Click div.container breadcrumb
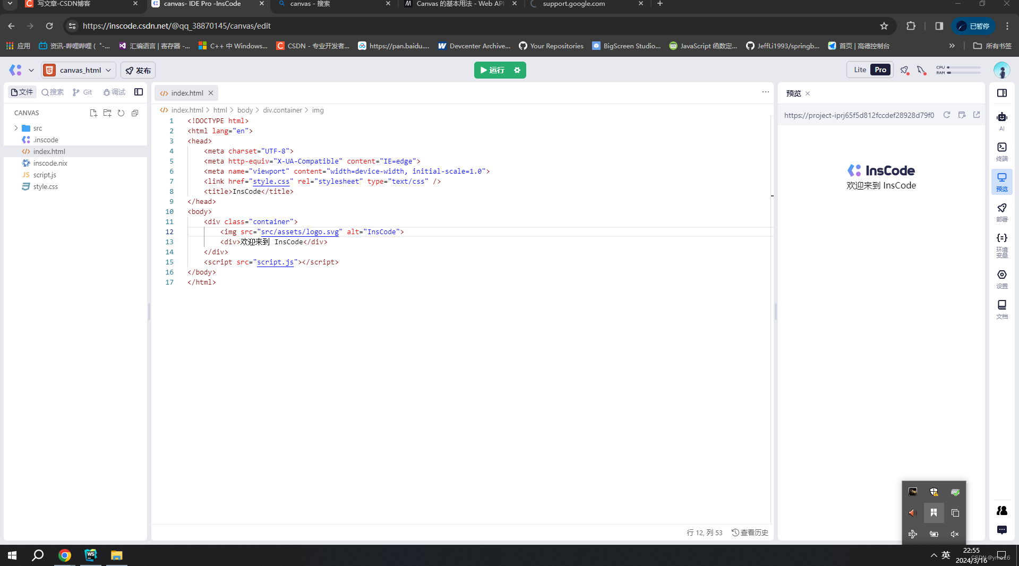Image resolution: width=1019 pixels, height=566 pixels. 282,110
